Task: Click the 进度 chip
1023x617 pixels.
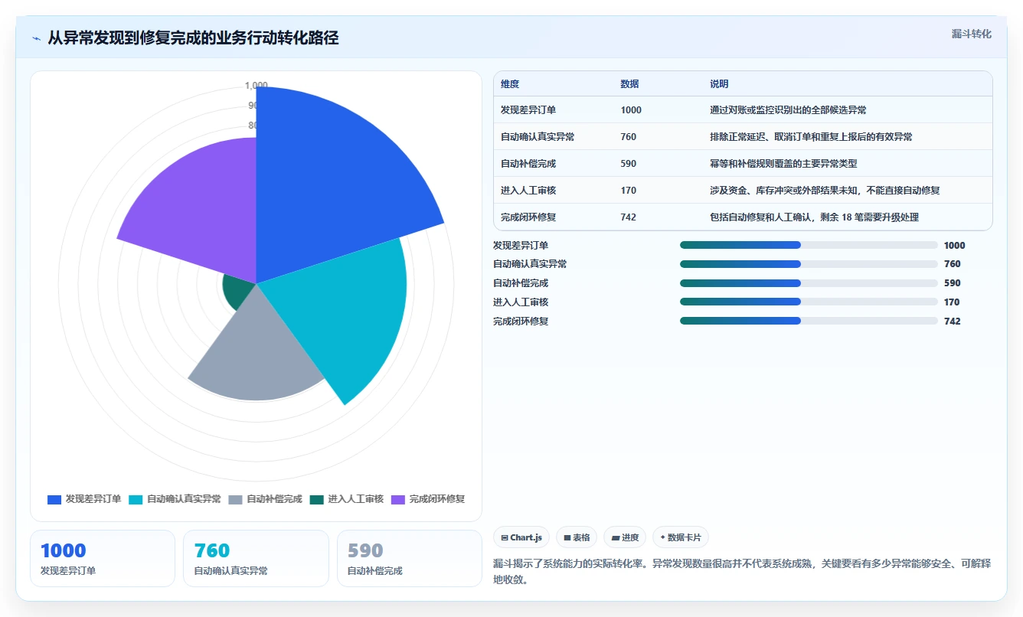Action: pos(625,537)
